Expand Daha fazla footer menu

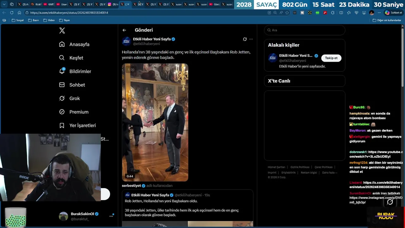330,173
